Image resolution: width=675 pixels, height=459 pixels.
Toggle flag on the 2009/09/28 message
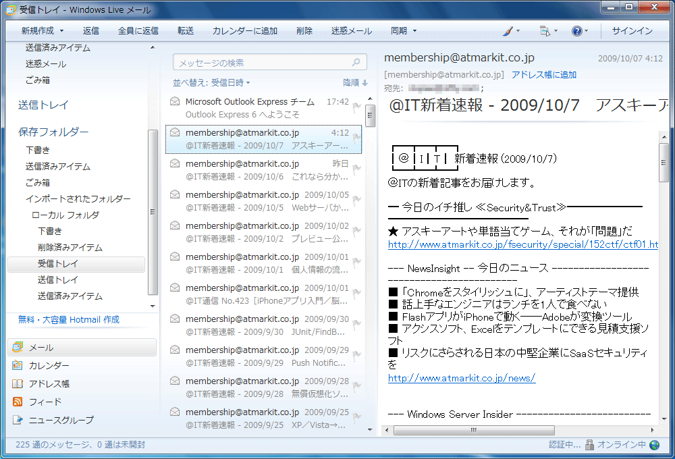point(356,386)
